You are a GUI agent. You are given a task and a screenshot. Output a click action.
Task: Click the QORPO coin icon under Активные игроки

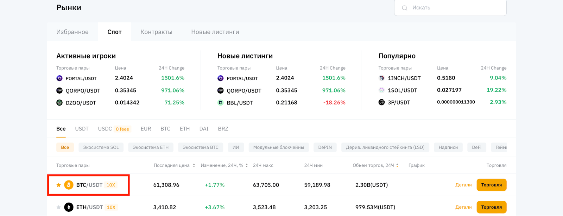[x=59, y=90]
